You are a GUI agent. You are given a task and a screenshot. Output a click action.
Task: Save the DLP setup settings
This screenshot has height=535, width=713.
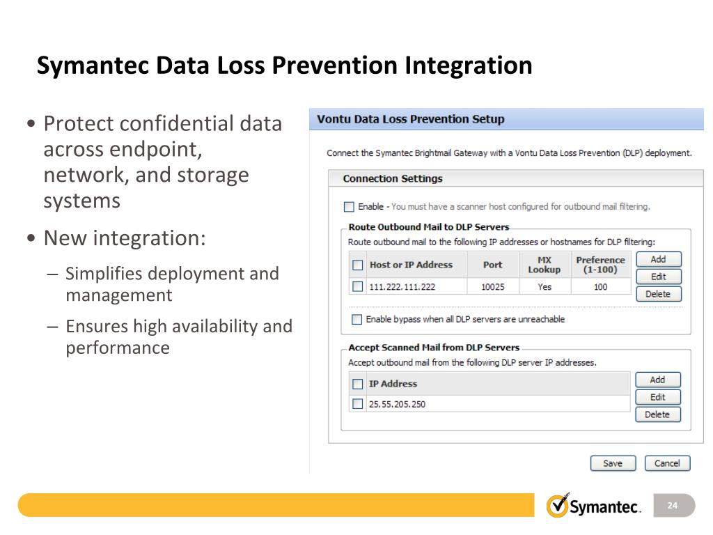pos(613,463)
